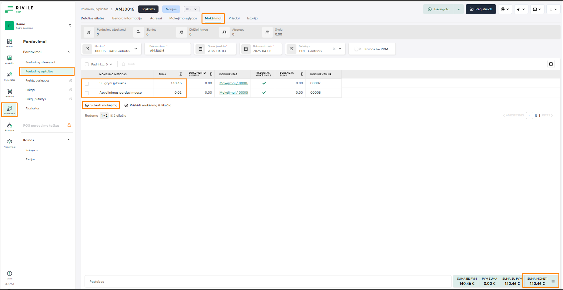The height and width of the screenshot is (290, 563).
Task: Click the Pradžia home icon
Action: [9, 42]
